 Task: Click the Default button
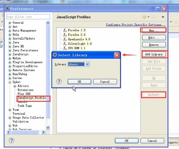(154, 95)
